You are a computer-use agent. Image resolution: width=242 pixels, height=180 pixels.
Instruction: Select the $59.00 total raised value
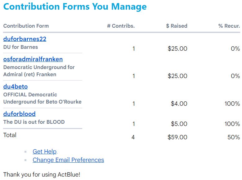pos(177,137)
